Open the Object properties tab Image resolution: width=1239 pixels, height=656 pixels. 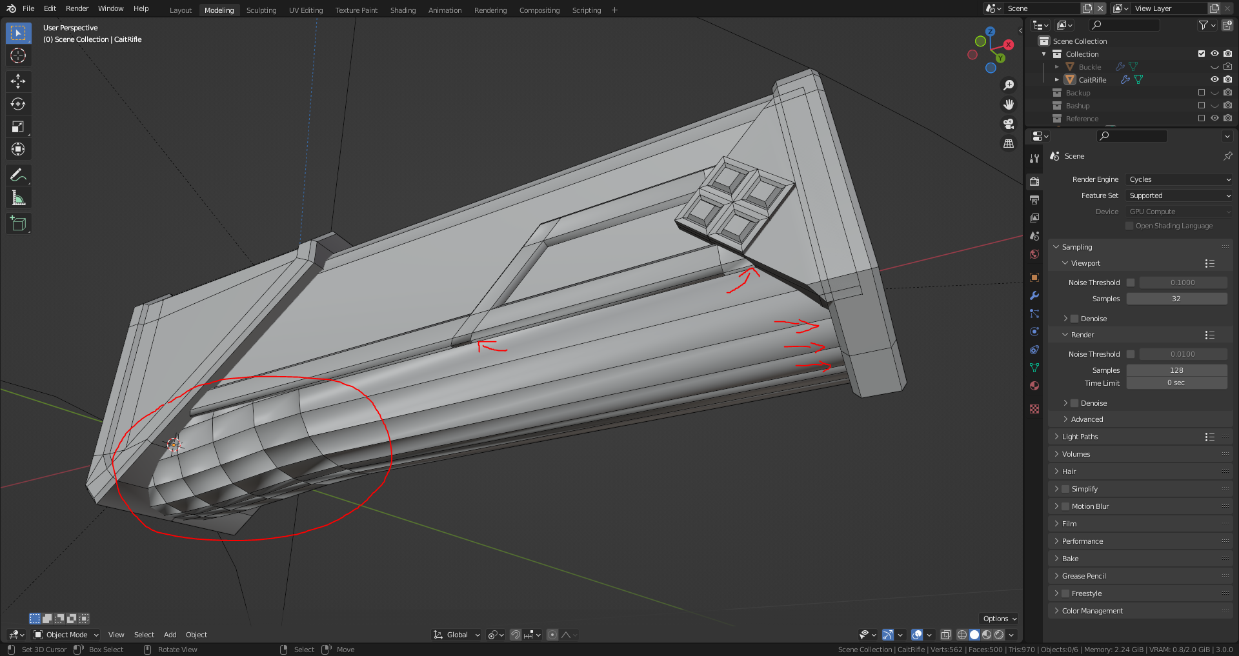click(x=1034, y=277)
